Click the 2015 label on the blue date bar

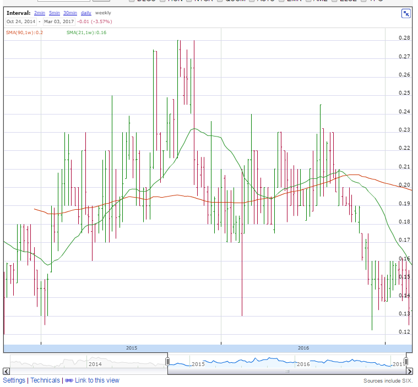132,348
